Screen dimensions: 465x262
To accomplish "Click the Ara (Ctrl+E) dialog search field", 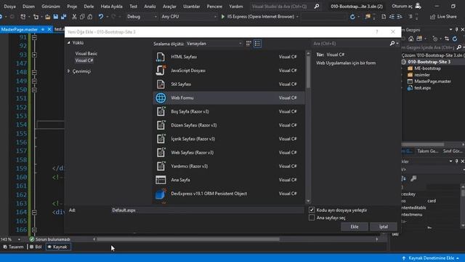I will pos(350,44).
